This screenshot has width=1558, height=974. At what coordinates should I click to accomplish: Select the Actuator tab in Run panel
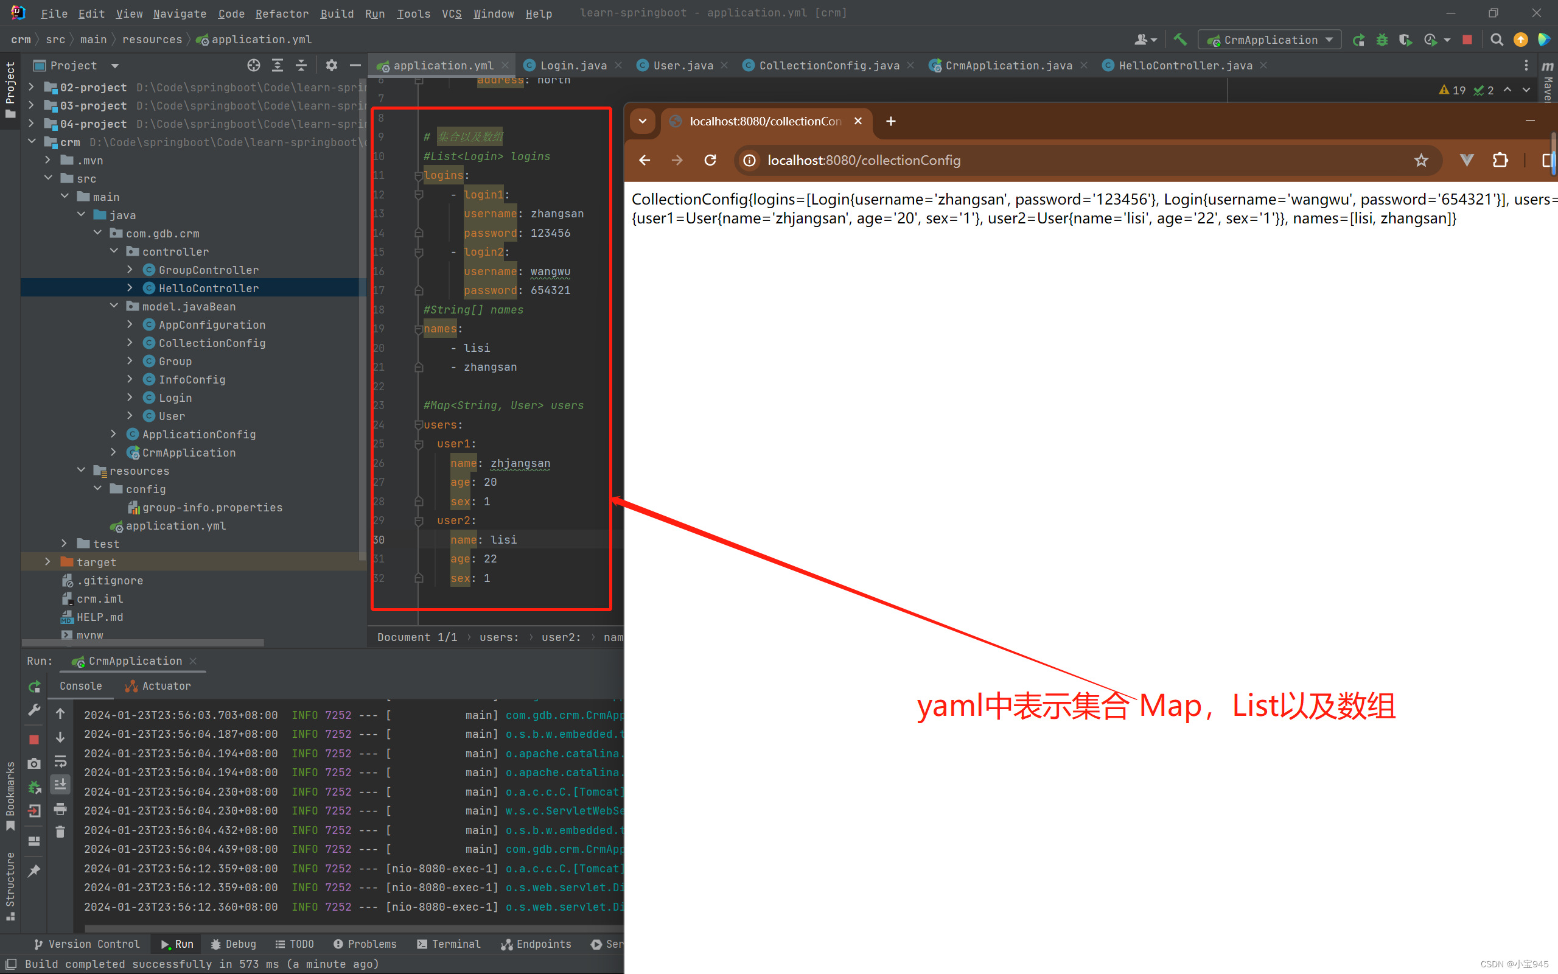(x=158, y=686)
